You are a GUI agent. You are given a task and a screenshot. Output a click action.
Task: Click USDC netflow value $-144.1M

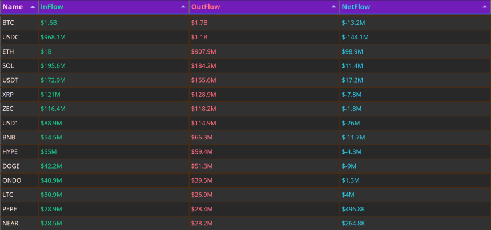coord(355,37)
